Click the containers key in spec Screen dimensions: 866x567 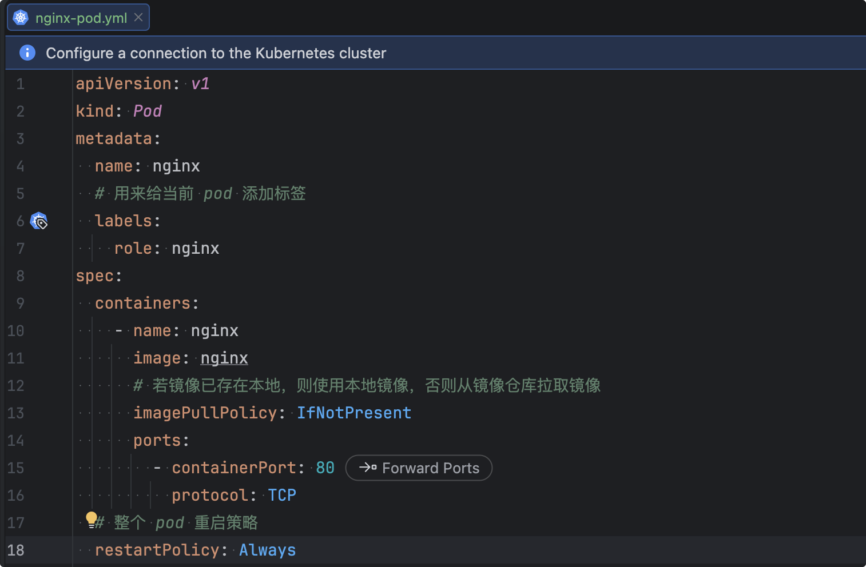(142, 303)
